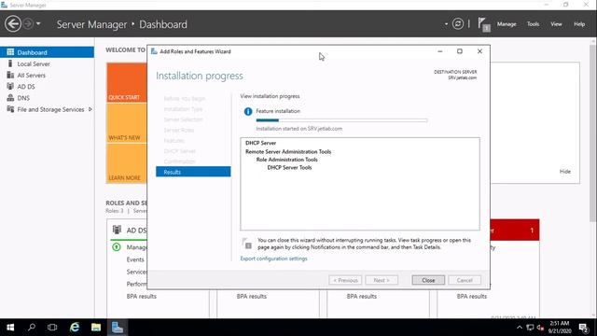Click the Local Server icon in sidebar
The width and height of the screenshot is (597, 336).
tap(10, 63)
